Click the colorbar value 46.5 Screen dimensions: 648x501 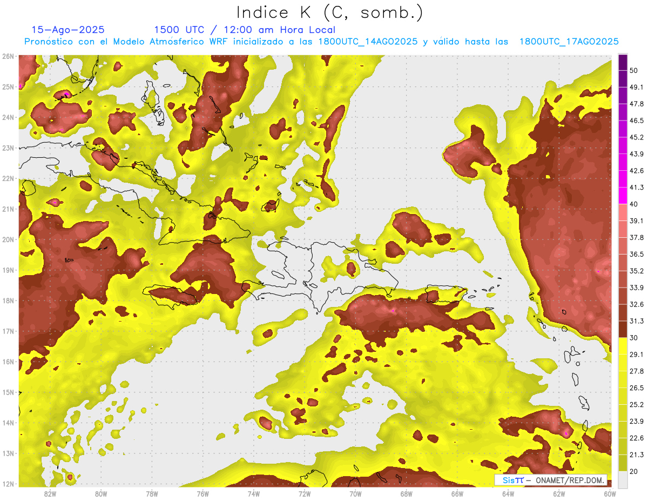click(636, 121)
